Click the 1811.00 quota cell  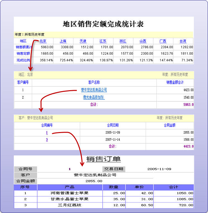(x=187, y=53)
